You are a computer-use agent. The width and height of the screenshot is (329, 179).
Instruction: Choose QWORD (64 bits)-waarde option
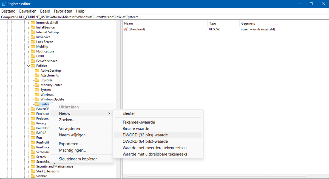(158, 141)
